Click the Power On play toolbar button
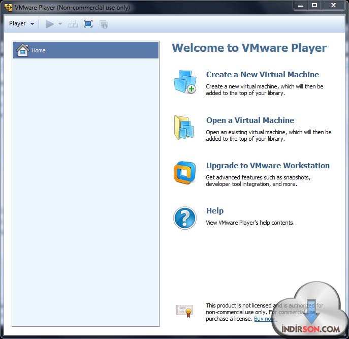This screenshot has height=339, width=349. pyautogui.click(x=49, y=24)
